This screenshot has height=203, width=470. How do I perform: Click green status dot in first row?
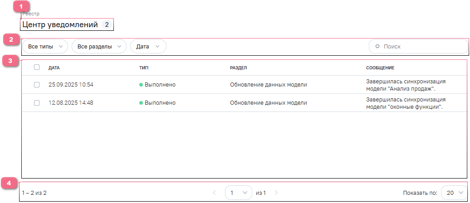[x=141, y=85]
